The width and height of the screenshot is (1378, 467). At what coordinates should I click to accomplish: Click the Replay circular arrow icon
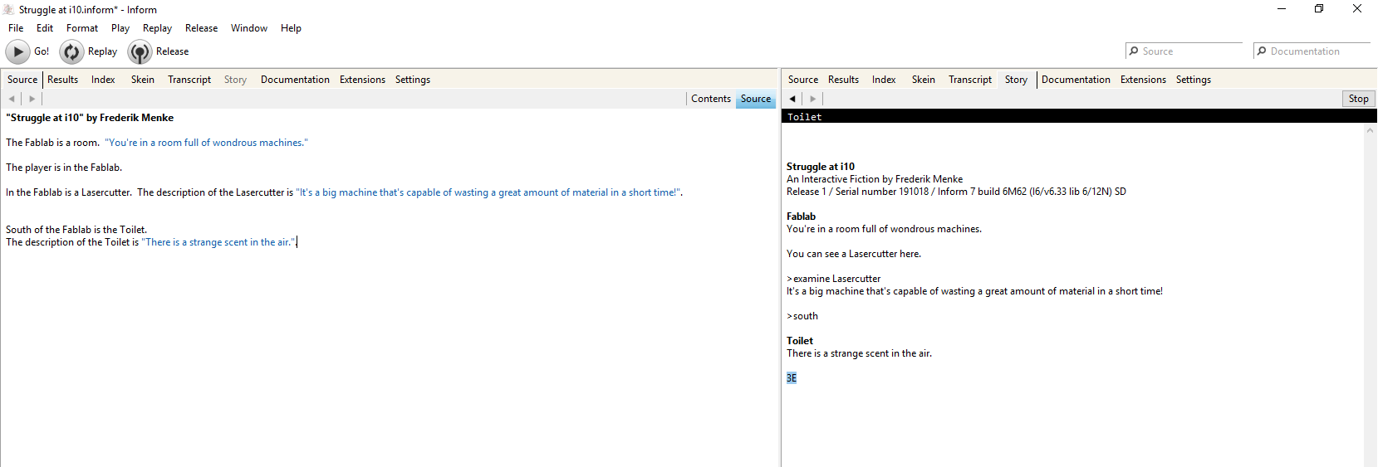click(71, 52)
